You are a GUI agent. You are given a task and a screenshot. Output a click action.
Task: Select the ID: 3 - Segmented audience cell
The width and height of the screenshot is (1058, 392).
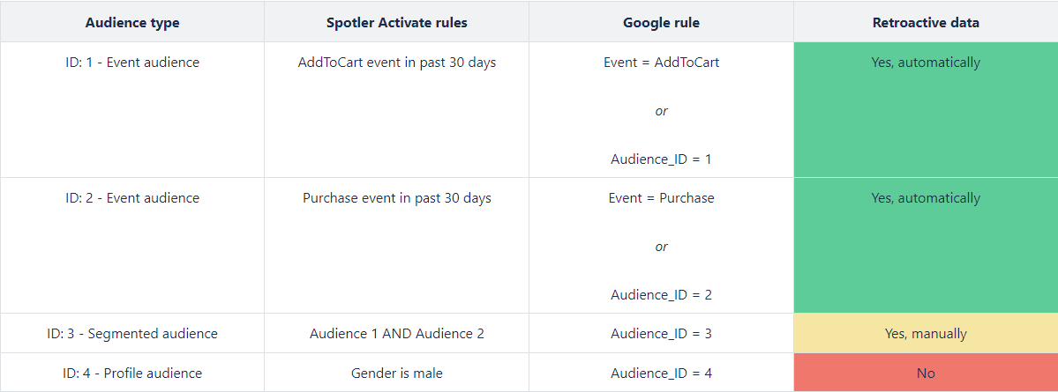pos(132,333)
